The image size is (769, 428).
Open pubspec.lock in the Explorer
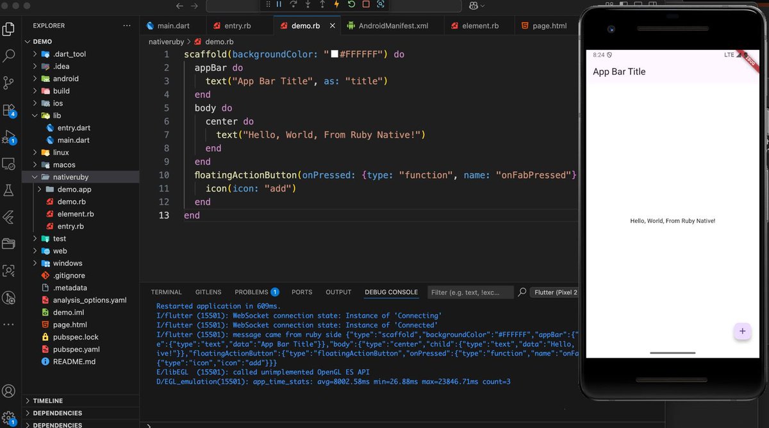click(x=80, y=337)
